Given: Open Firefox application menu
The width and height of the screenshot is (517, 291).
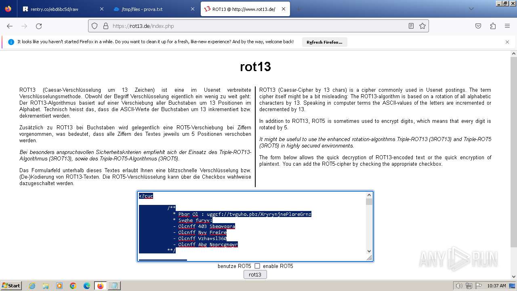Looking at the screenshot, I should [x=507, y=26].
